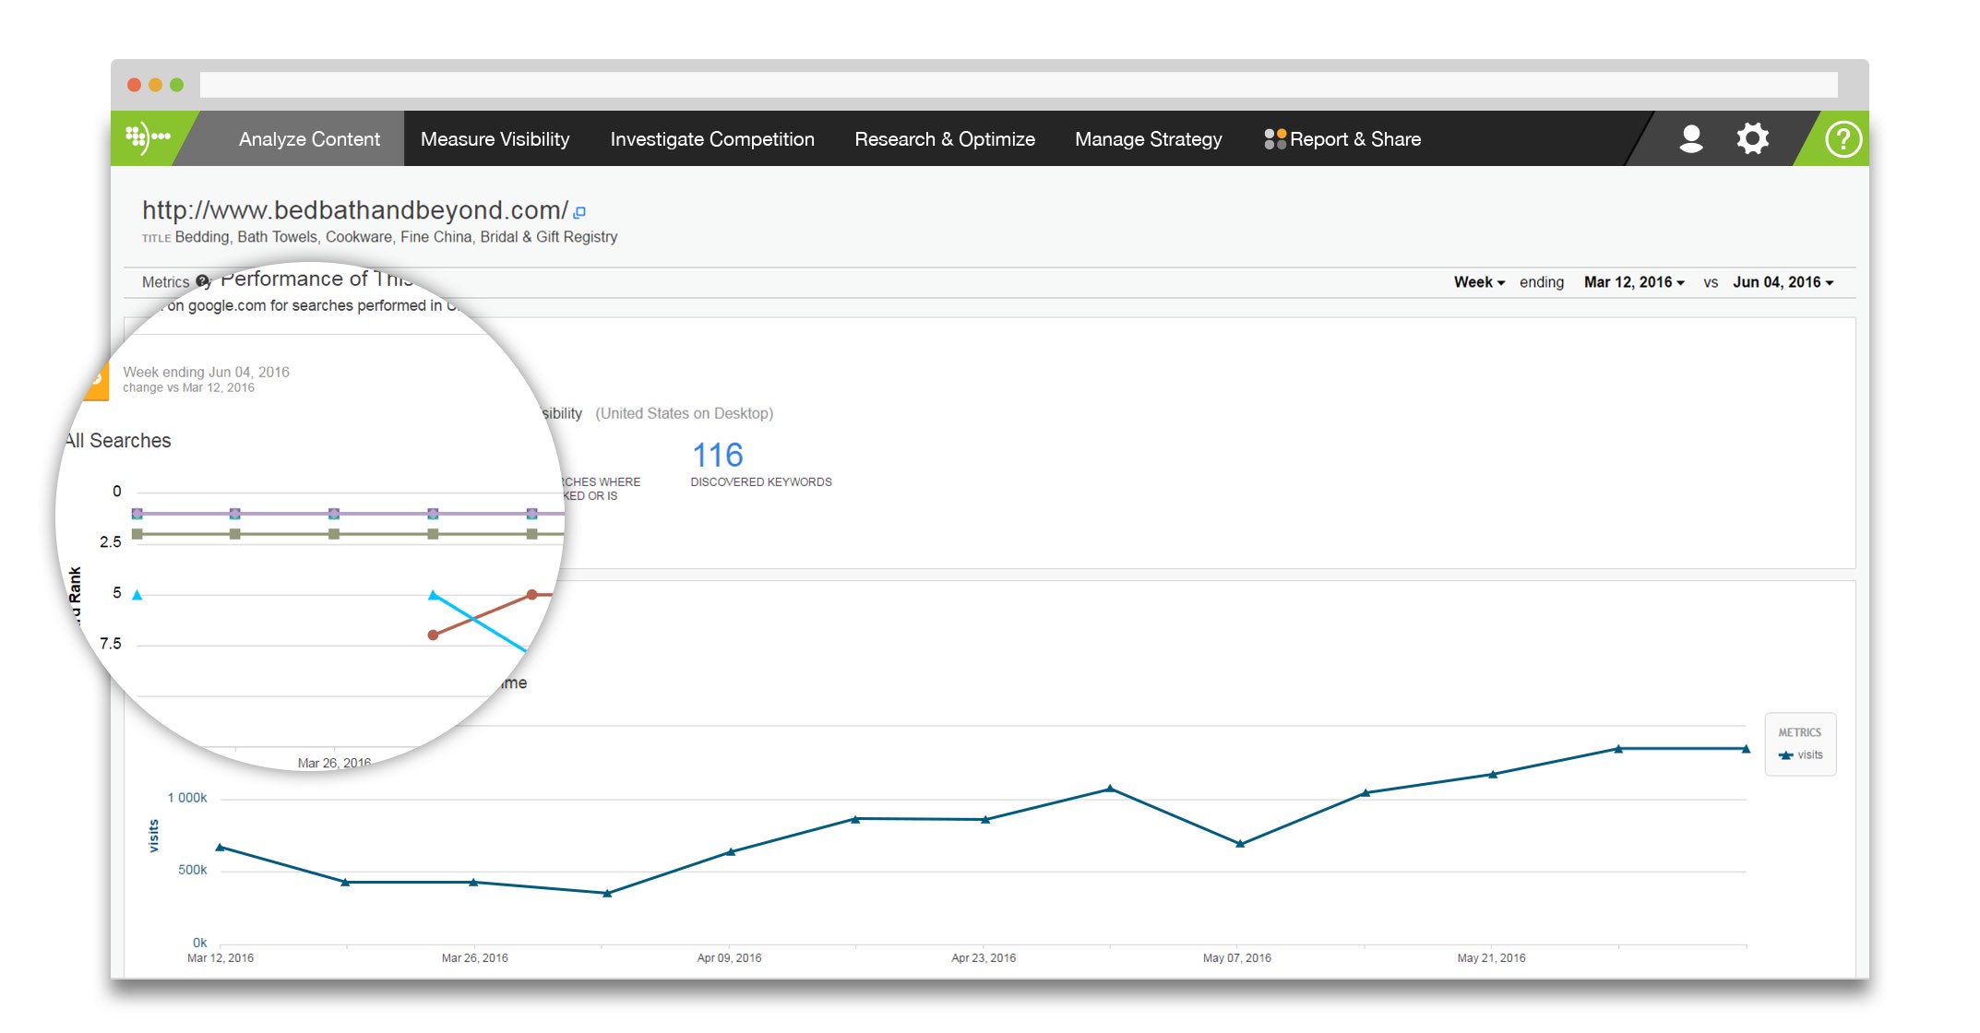
Task: Open the Mar 12, 2016 date dropdown
Action: coord(1634,282)
